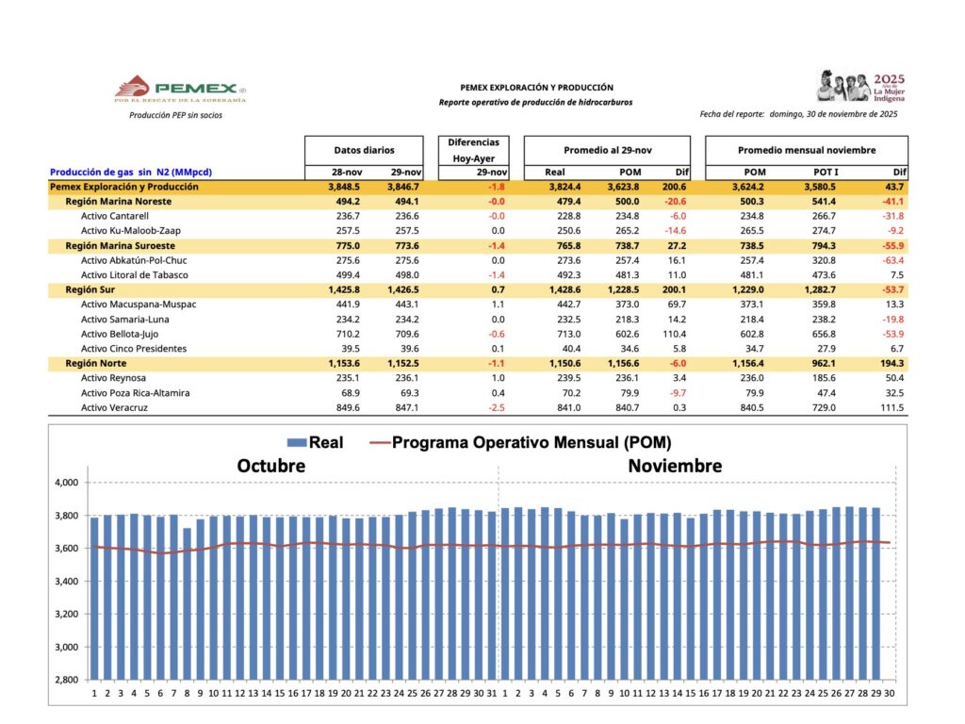Click the Octubre title in the chart
Viewport: 965px width, 724px height.
coord(271,467)
